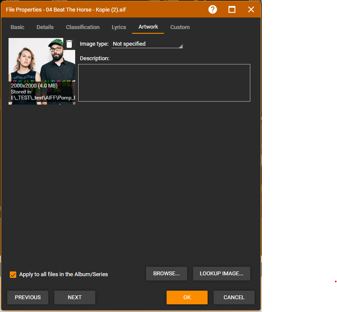Toggle Apply to all files in Album/Series
Viewport: 337px width, 312px height.
pos(13,274)
